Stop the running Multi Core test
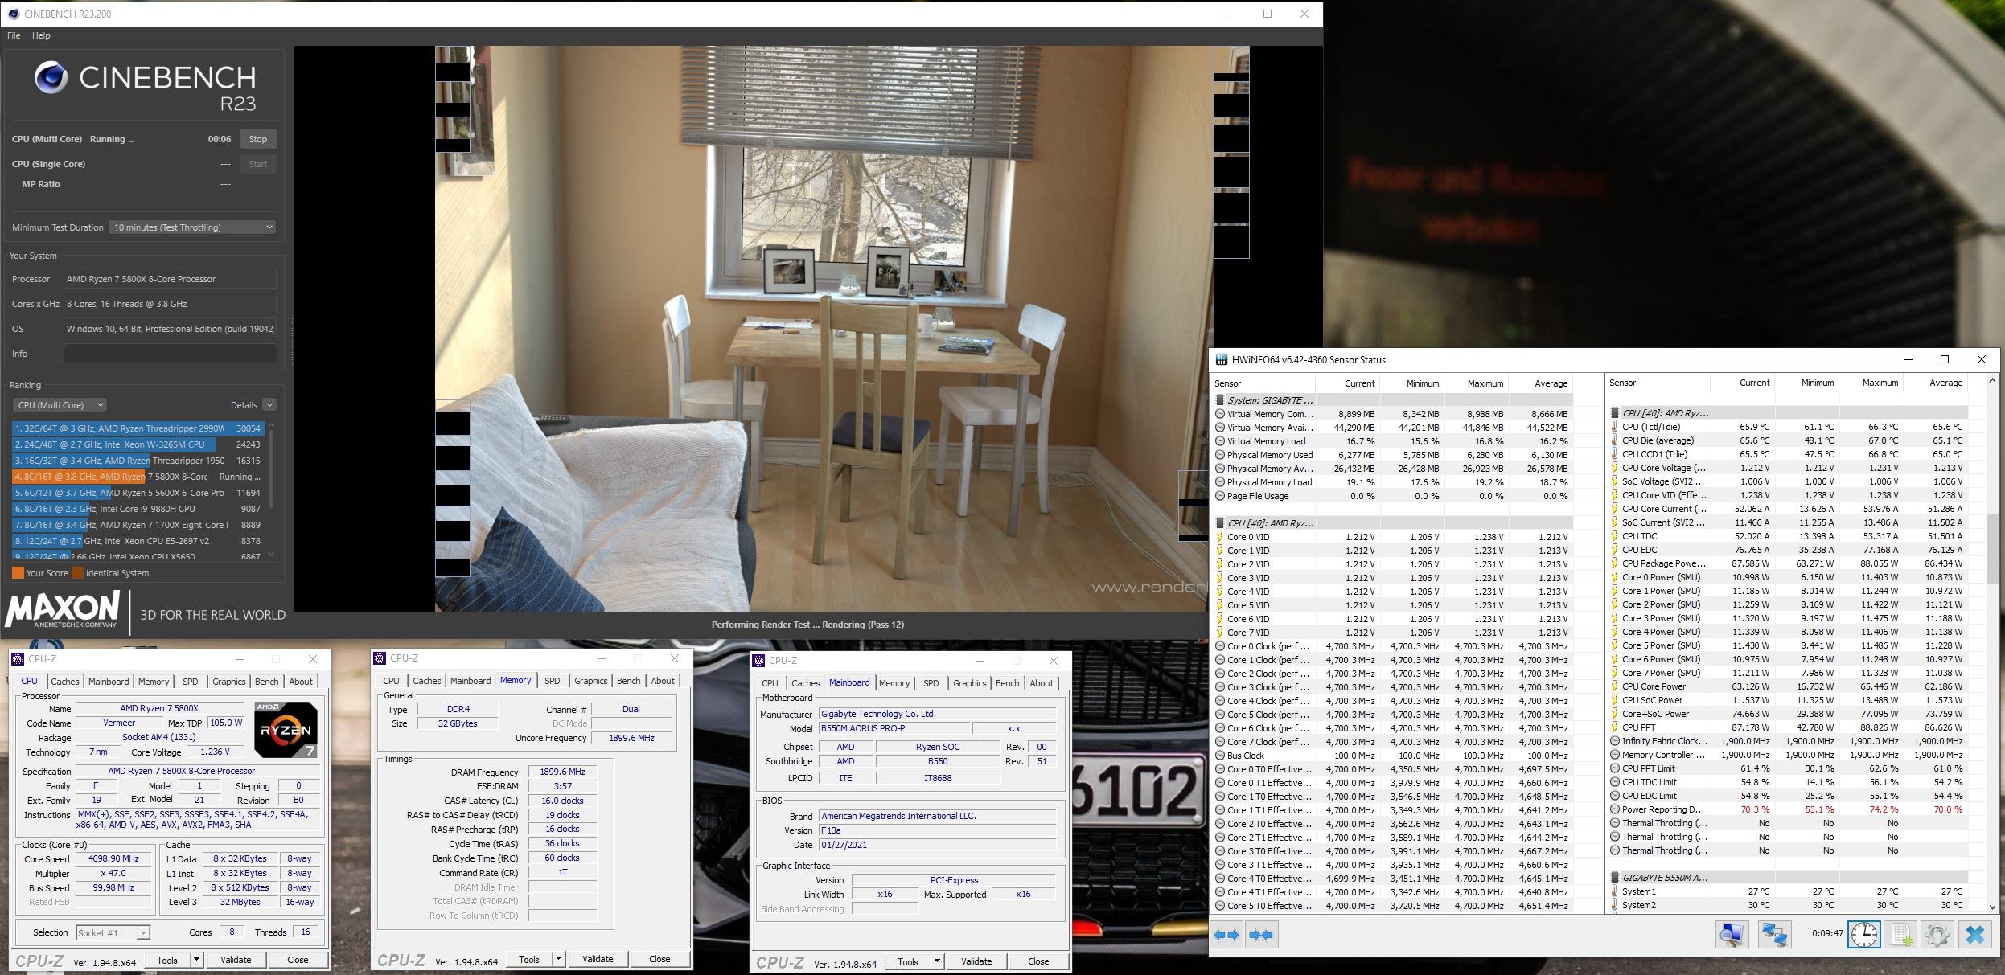 [x=258, y=139]
